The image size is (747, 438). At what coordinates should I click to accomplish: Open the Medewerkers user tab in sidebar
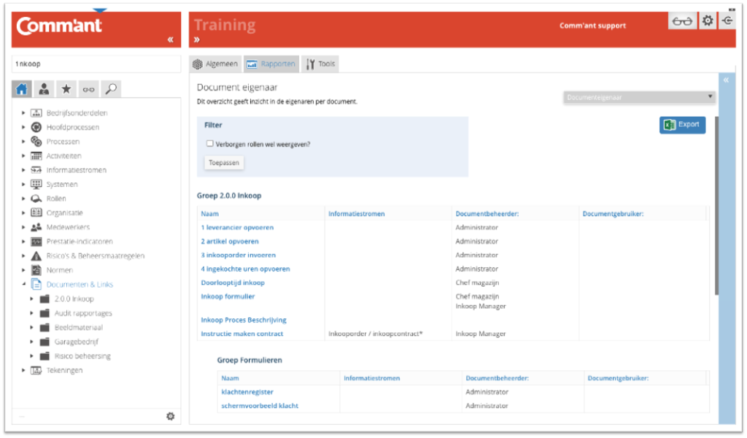(44, 88)
